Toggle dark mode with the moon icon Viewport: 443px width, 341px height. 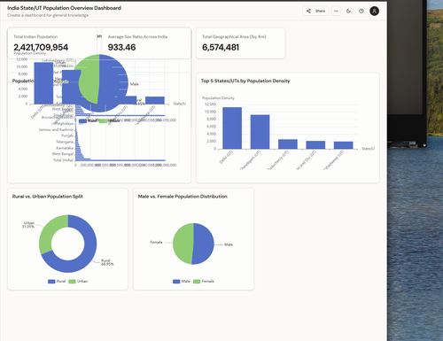348,11
